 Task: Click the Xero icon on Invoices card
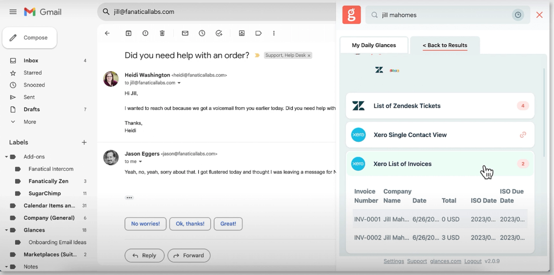tap(358, 164)
